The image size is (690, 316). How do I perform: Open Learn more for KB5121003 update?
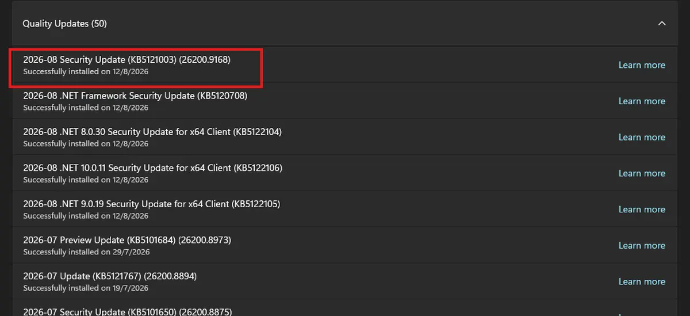(642, 65)
